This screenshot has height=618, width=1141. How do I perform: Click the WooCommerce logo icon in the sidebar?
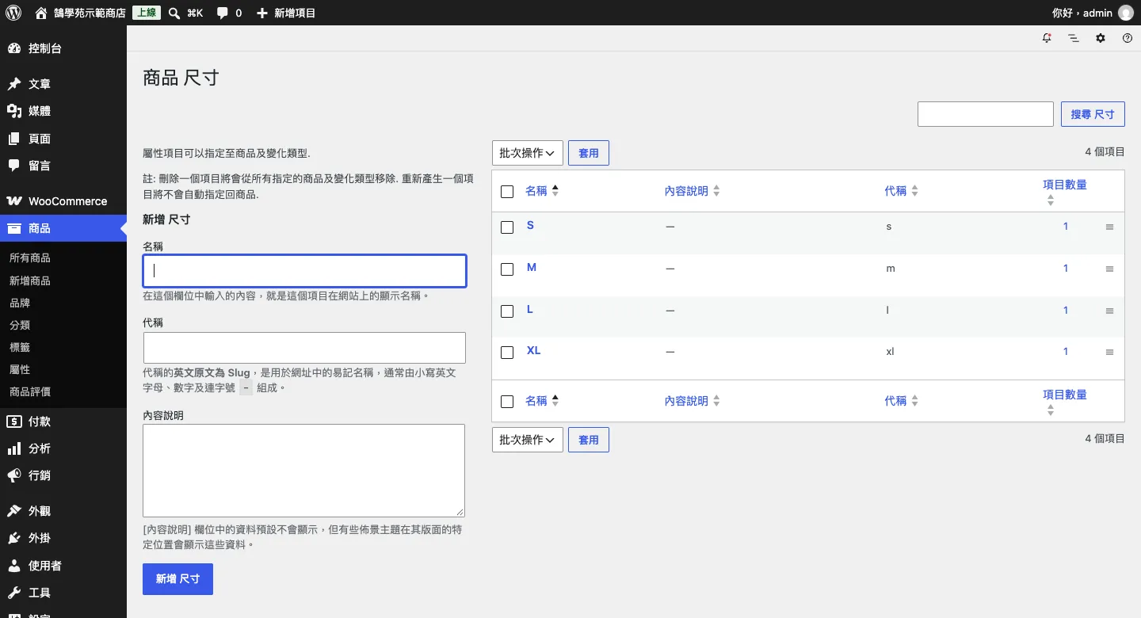[x=14, y=201]
